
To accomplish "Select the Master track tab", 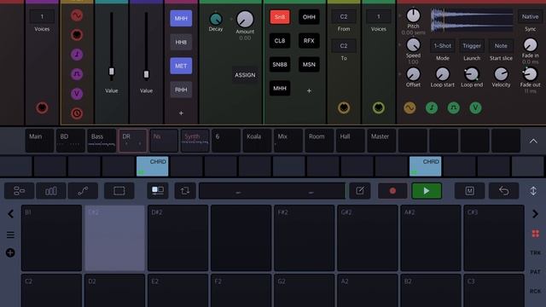I will point(381,141).
